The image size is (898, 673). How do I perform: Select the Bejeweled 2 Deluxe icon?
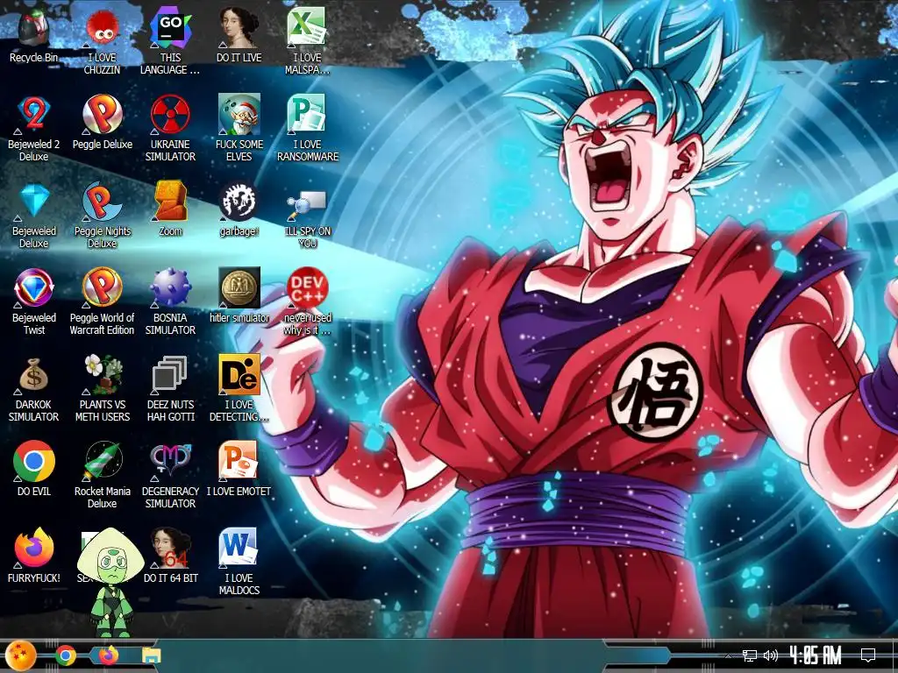pyautogui.click(x=34, y=115)
